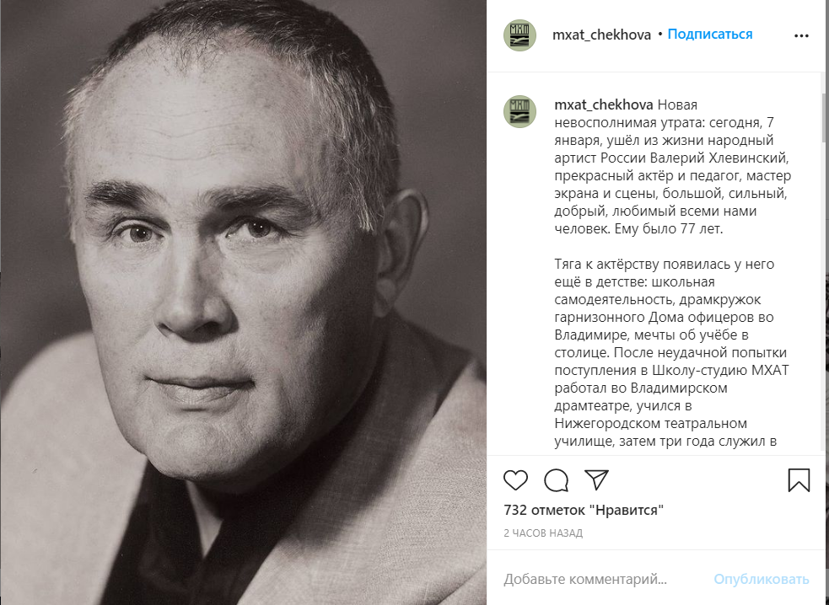Open the mxat_chekhova avatar in post header

(x=519, y=35)
